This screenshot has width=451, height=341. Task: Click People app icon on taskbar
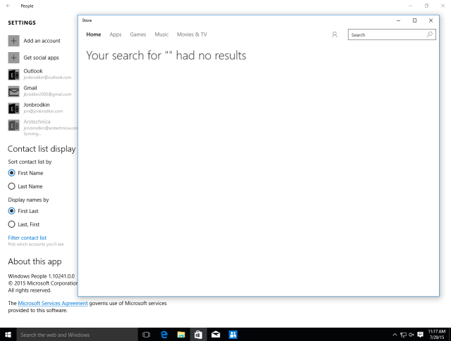(x=233, y=335)
